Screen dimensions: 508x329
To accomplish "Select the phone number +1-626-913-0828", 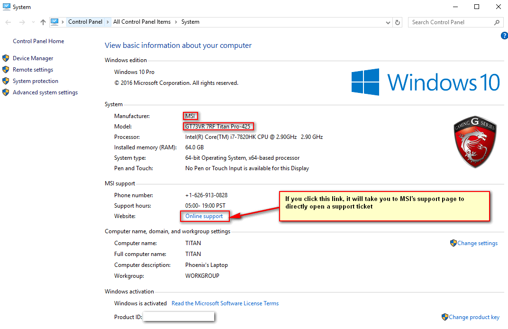I will coord(207,195).
